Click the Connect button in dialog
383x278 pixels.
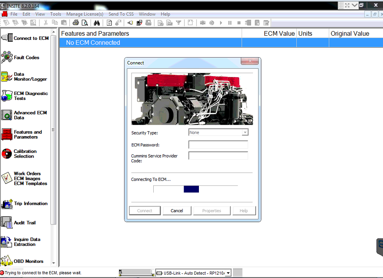(145, 211)
